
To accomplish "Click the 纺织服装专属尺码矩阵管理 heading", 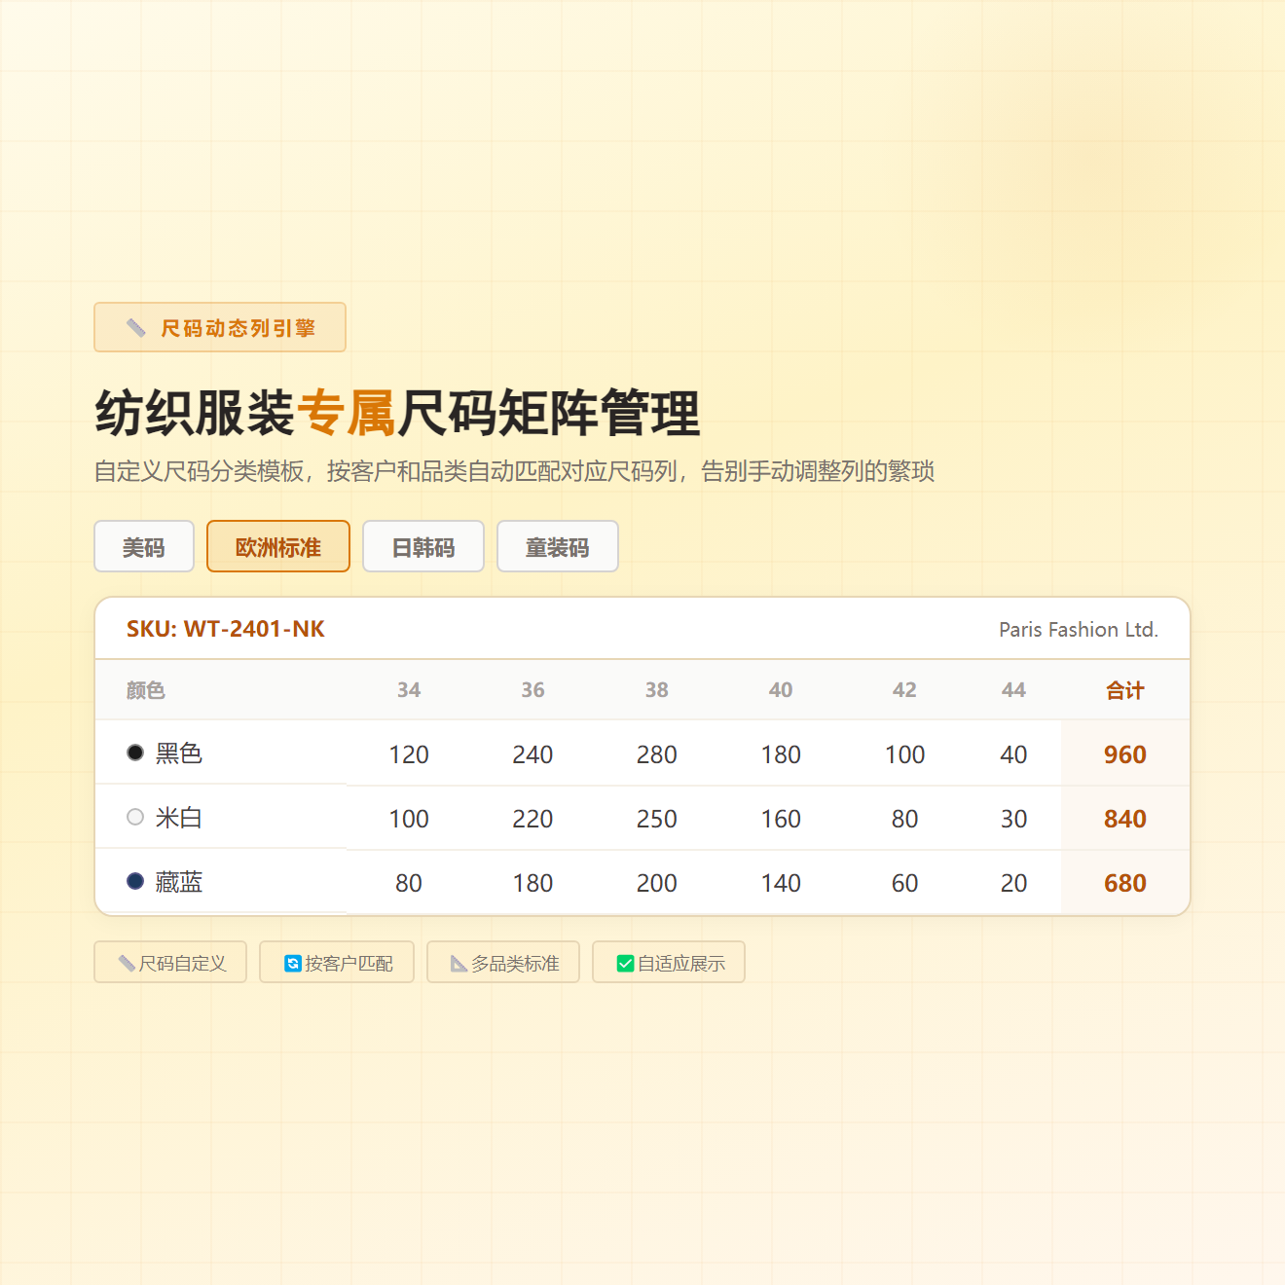I will click(397, 413).
